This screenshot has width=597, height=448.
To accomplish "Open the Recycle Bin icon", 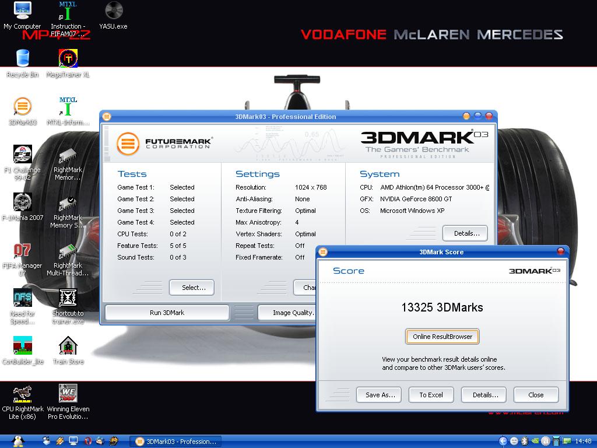I will pos(23,64).
